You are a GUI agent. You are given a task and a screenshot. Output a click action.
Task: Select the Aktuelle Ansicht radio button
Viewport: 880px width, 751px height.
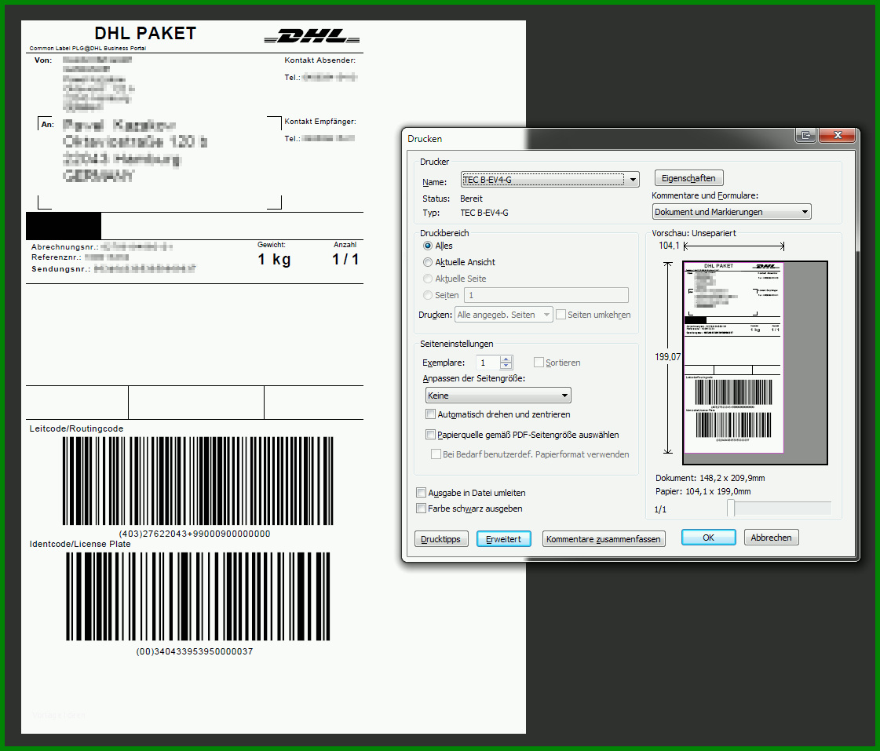point(428,262)
